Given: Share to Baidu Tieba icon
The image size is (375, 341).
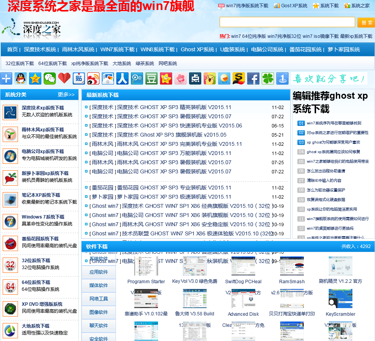Looking at the screenshot, I should pyautogui.click(x=79, y=78).
